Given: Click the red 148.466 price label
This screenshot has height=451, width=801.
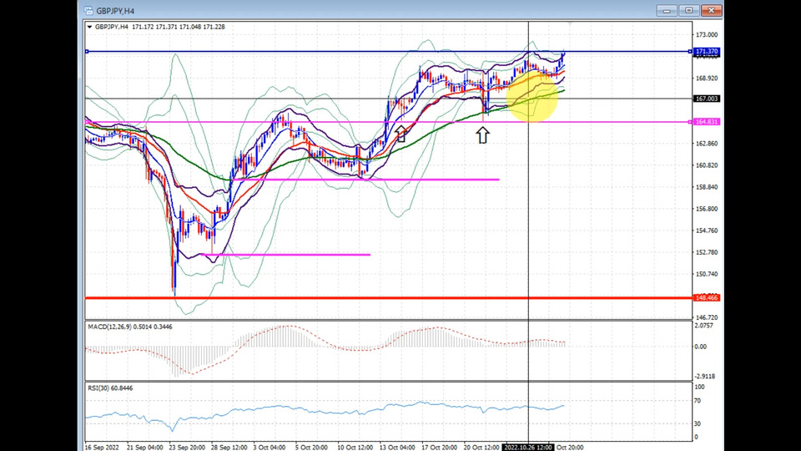Looking at the screenshot, I should point(707,297).
